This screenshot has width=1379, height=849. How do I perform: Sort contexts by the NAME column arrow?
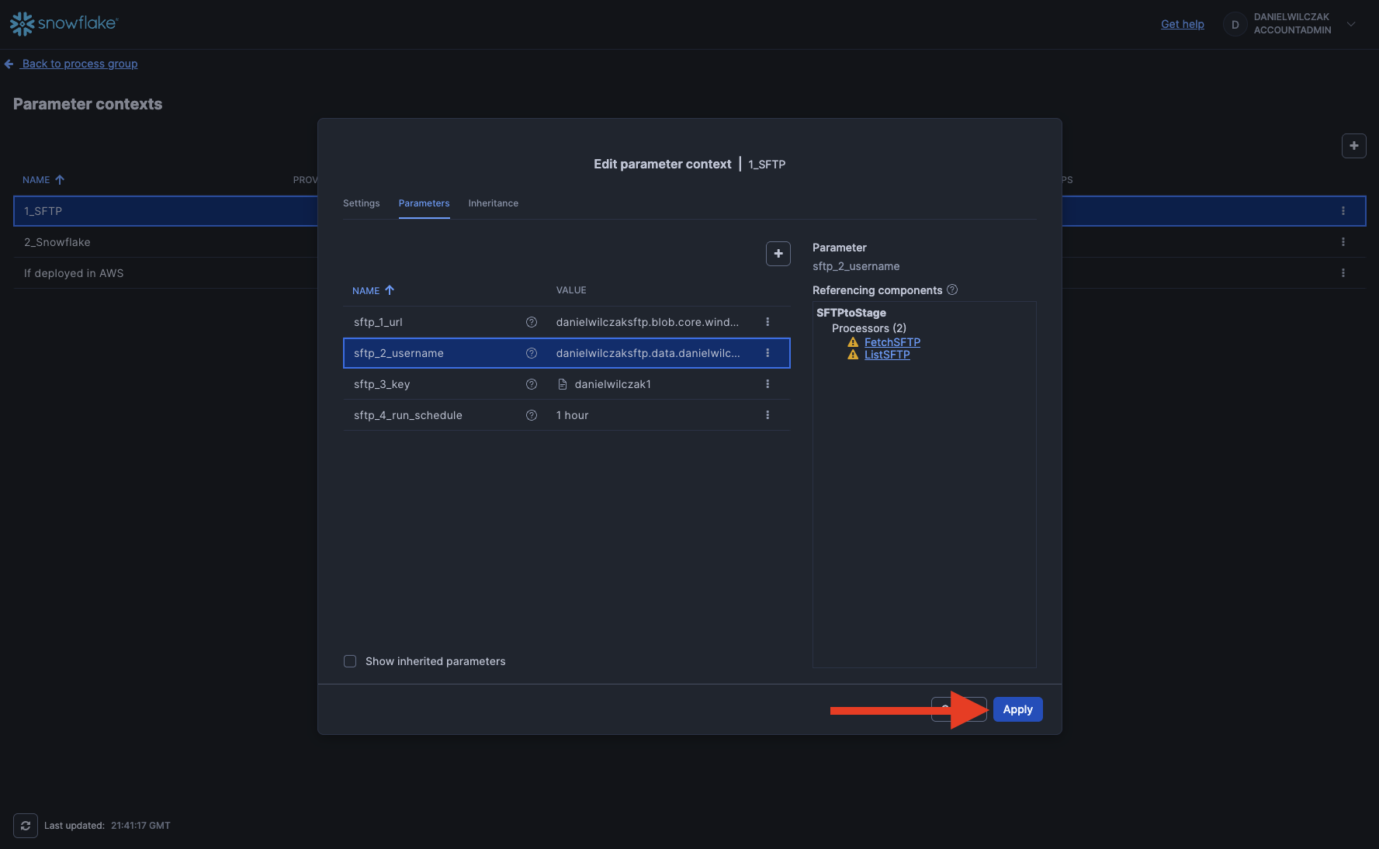pos(60,180)
